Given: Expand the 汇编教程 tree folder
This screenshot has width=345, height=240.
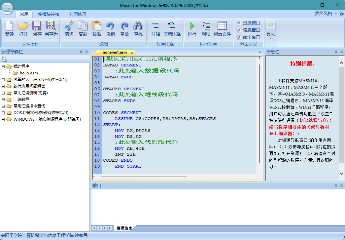Looking at the screenshot, I should click(3, 100).
